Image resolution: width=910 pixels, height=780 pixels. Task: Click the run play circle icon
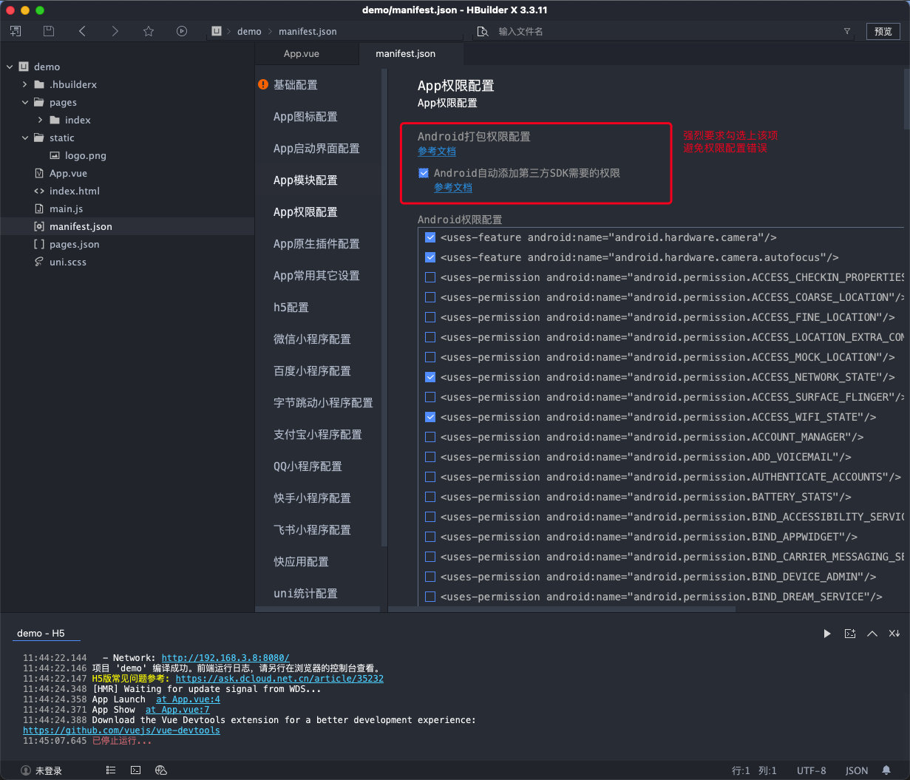coord(182,31)
